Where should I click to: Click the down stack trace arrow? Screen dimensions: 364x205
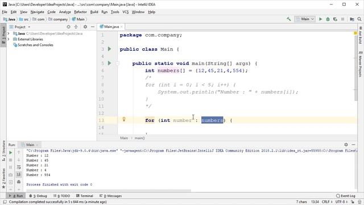point(19,160)
